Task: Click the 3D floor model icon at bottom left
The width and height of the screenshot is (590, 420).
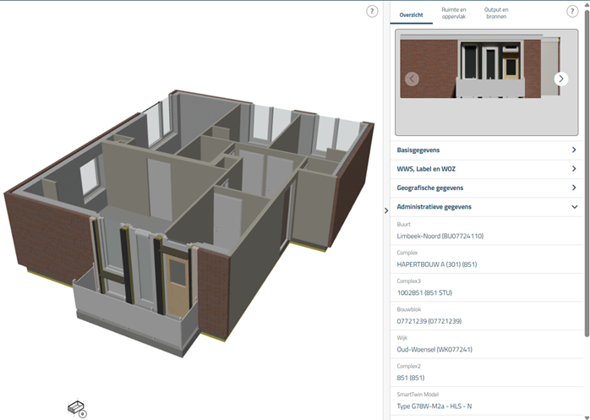Action: point(76,407)
